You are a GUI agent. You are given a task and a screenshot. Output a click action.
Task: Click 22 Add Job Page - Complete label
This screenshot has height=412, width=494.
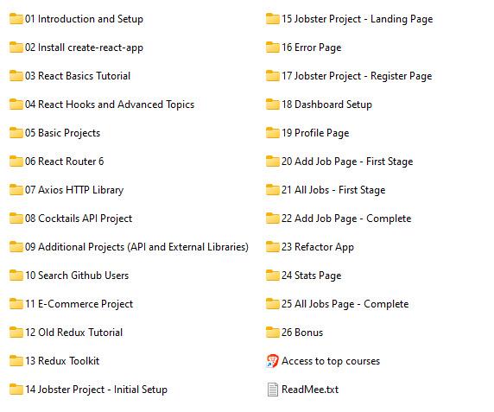346,219
